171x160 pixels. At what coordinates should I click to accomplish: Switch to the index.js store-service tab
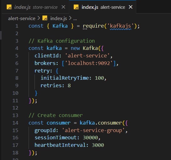(x=35, y=7)
